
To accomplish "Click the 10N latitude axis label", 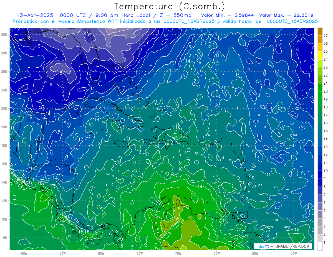I will (x=4, y=219).
